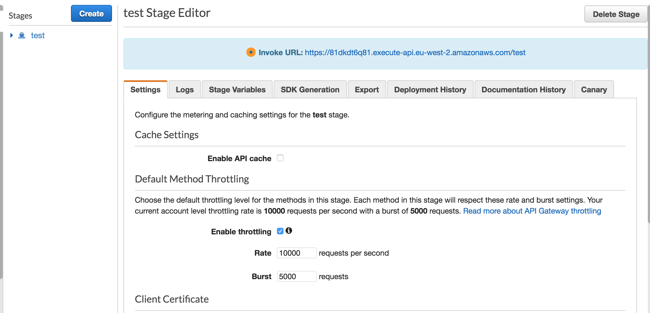View the Deployment History tab
The width and height of the screenshot is (650, 313).
tap(430, 90)
